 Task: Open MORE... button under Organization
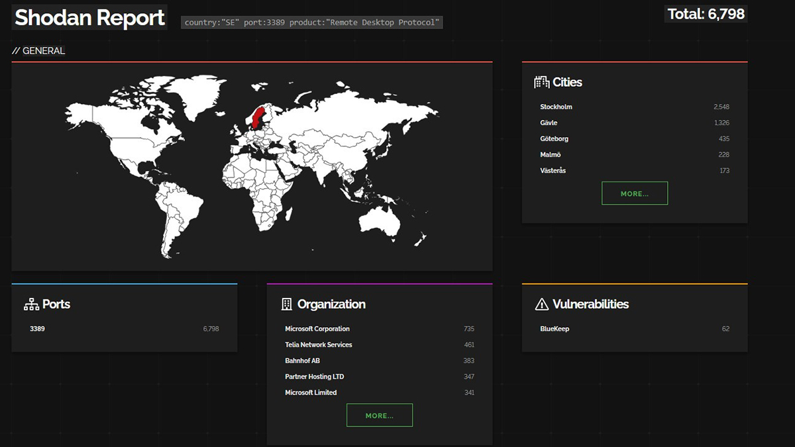pyautogui.click(x=380, y=415)
